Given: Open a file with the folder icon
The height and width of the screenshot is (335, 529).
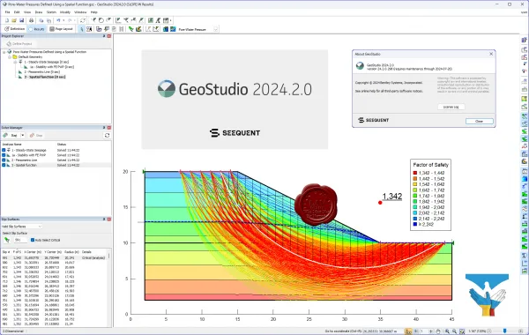Looking at the screenshot, I should (14, 20).
